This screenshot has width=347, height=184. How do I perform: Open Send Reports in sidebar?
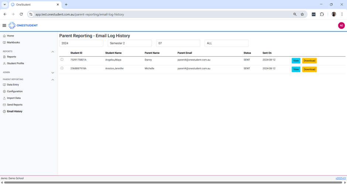15,105
